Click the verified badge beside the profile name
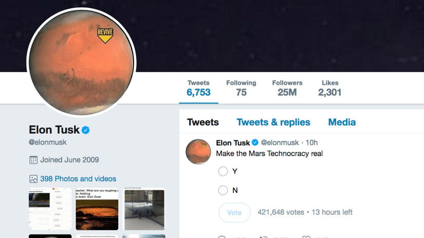The height and width of the screenshot is (238, 424). click(x=86, y=130)
